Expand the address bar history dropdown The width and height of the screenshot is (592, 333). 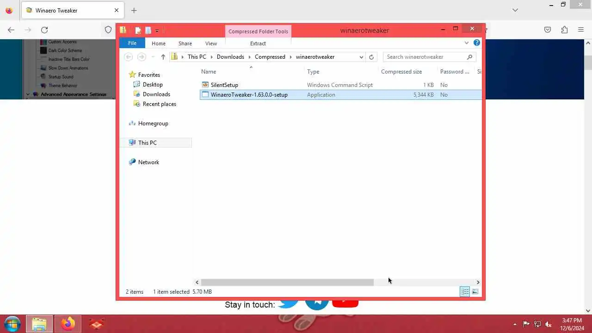[x=361, y=57]
